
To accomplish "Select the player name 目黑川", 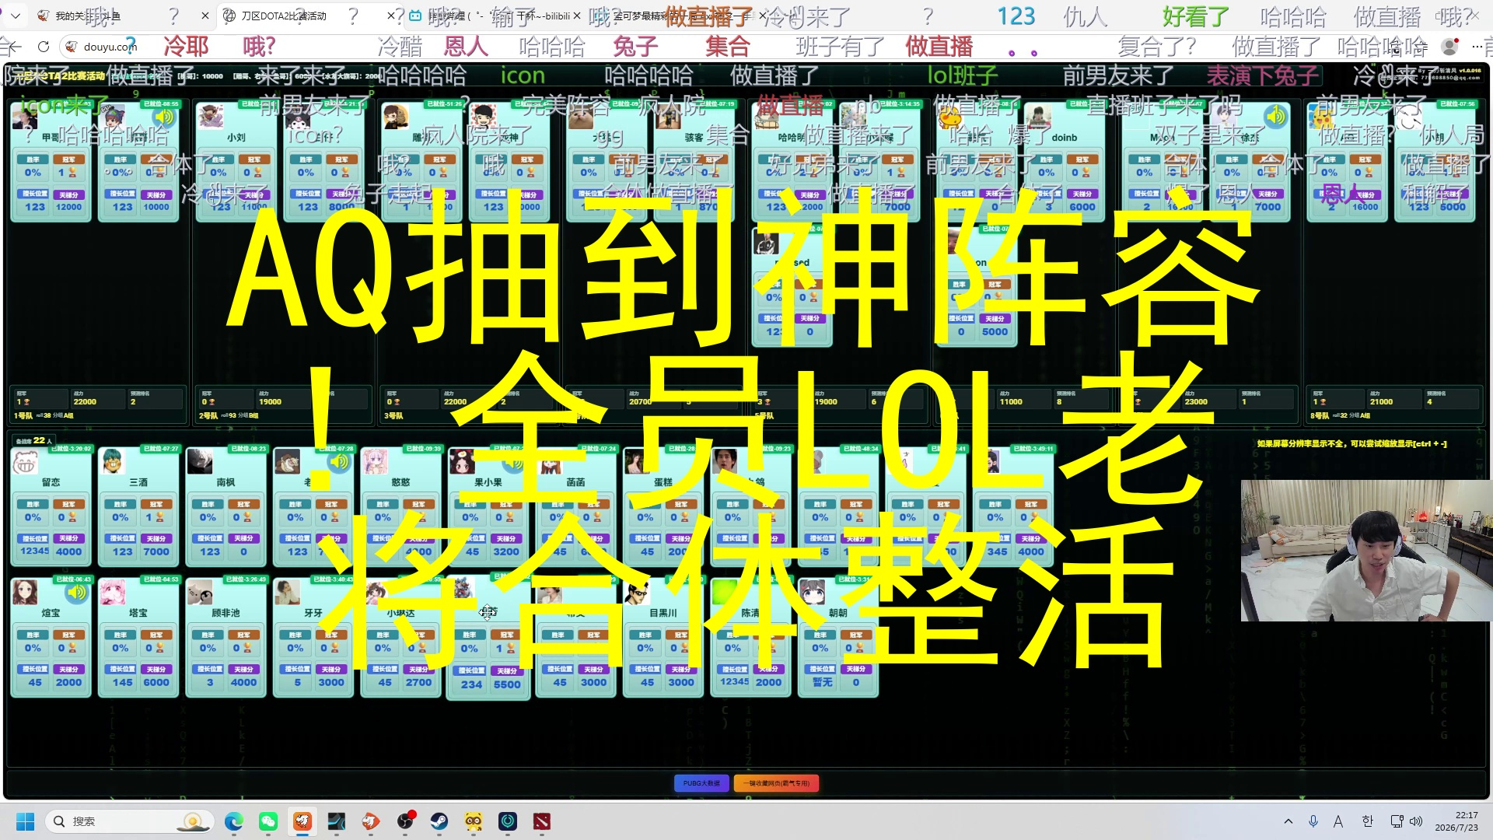I will tap(663, 613).
